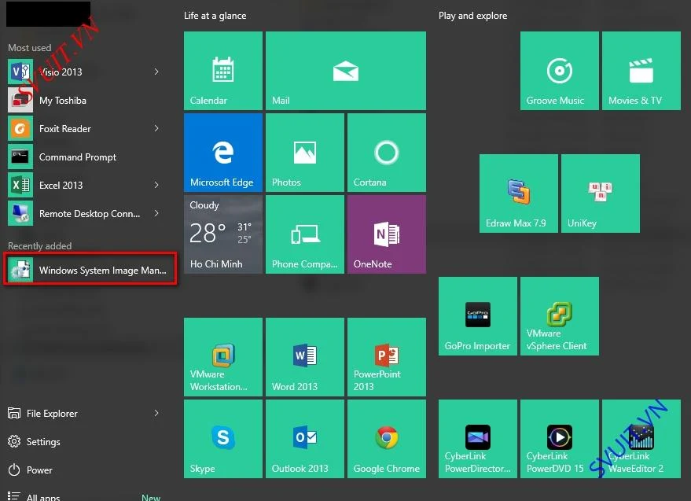Click the 'Life at a glance' group title

[x=215, y=16]
